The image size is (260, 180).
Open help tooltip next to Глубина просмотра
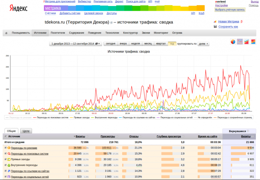point(183,136)
